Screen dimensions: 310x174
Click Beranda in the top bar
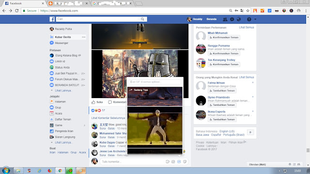coord(211,19)
